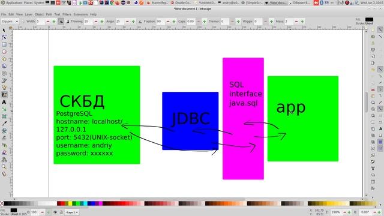Select the Zoom magnifier tool
Image resolution: width=384 pixels, height=216 pixels.
[x=4, y=167]
